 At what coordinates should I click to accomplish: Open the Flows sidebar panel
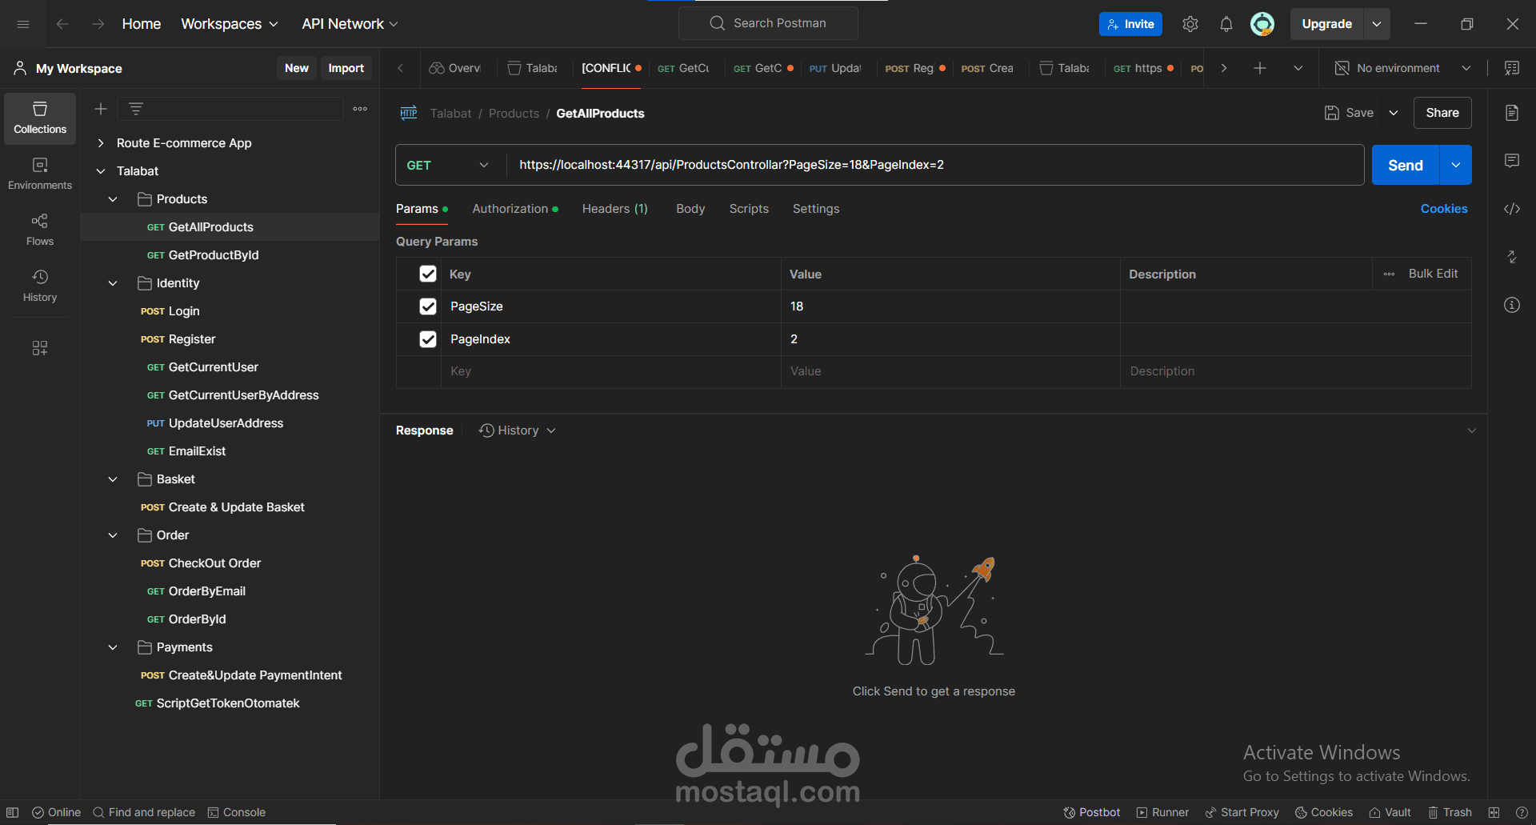pos(40,230)
